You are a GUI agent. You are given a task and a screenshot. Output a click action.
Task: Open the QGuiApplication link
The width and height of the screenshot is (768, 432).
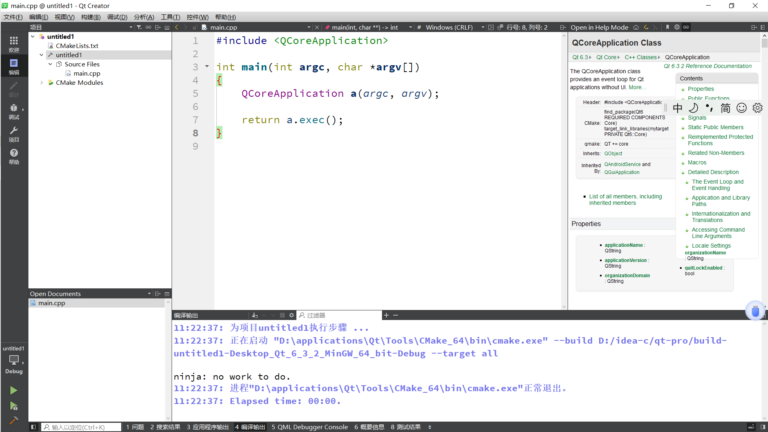pyautogui.click(x=622, y=172)
